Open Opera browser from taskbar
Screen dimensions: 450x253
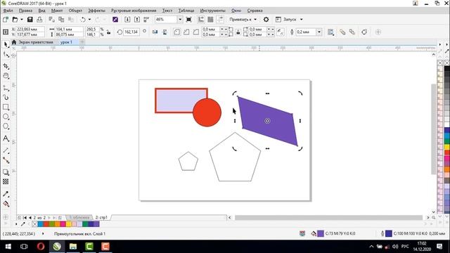click(41, 247)
